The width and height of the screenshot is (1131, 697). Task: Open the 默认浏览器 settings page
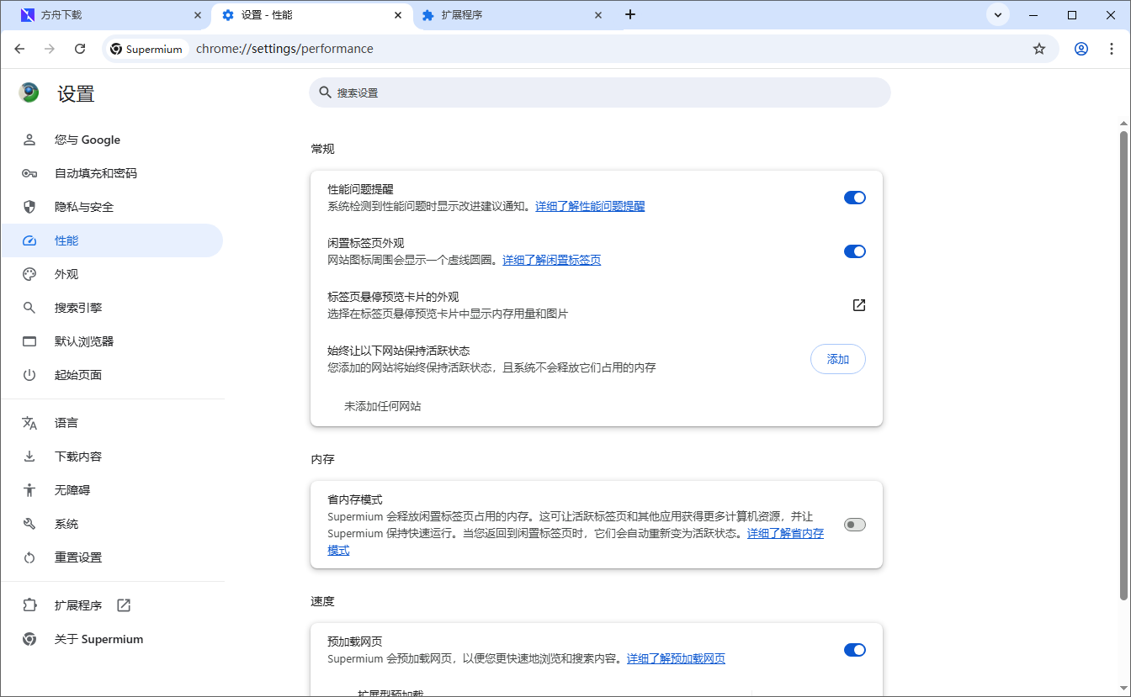85,341
